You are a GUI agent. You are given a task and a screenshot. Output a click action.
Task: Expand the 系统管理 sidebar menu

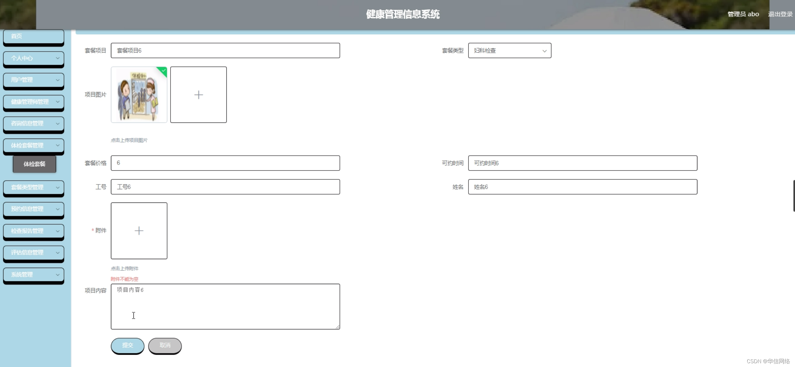click(x=34, y=274)
